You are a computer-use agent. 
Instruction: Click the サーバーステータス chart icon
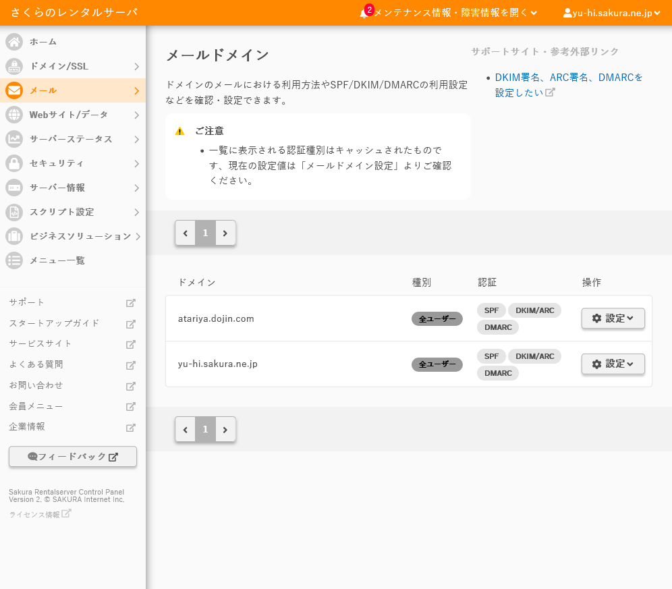(x=14, y=139)
